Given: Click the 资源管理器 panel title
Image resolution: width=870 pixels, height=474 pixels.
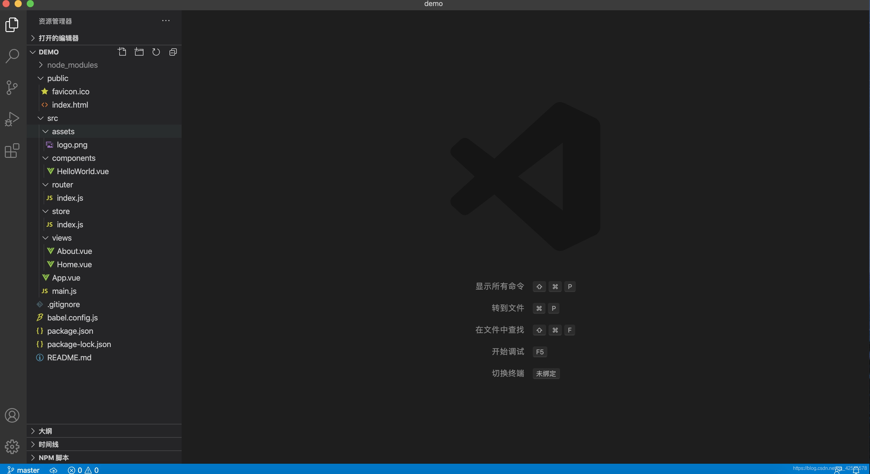Looking at the screenshot, I should click(55, 21).
